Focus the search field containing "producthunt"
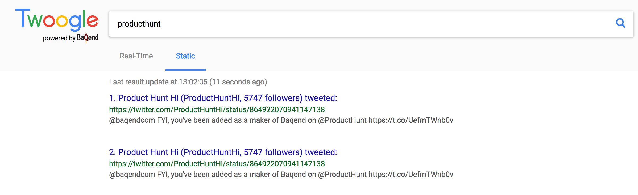 coord(346,24)
